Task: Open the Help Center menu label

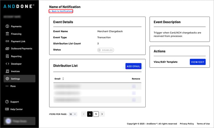Action: [x=17, y=109]
